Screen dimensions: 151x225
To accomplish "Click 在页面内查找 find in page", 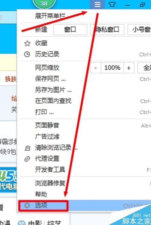I will 53,101.
